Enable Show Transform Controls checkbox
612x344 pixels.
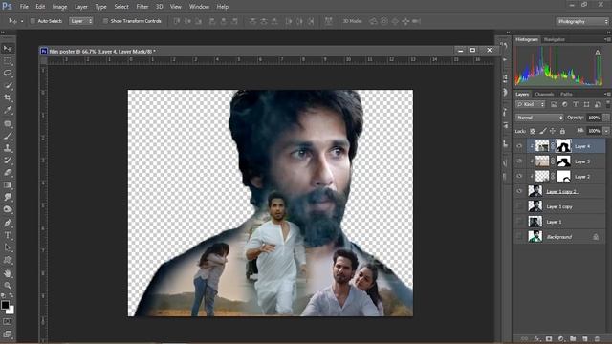point(105,21)
